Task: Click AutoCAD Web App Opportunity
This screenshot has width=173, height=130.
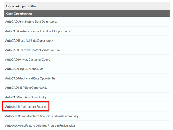Action: point(26,97)
